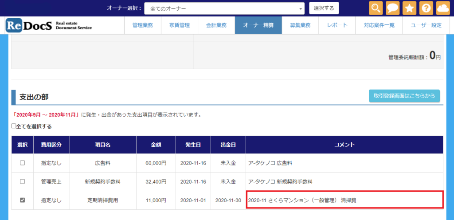Screen dimensions: 454x220
Task: Click the 取引登録画面はこちらから button
Action: pyautogui.click(x=404, y=96)
